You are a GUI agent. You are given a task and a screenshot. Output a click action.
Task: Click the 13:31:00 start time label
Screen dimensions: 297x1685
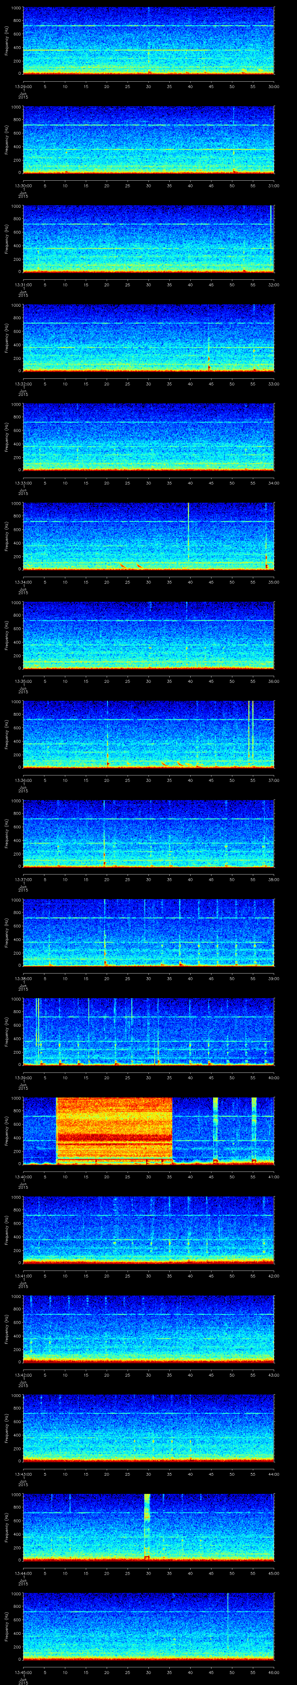tap(23, 285)
